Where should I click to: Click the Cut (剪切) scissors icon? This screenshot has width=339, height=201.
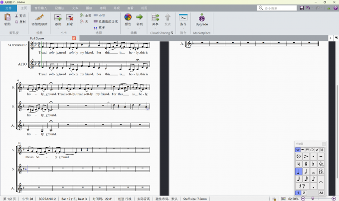tap(16, 16)
